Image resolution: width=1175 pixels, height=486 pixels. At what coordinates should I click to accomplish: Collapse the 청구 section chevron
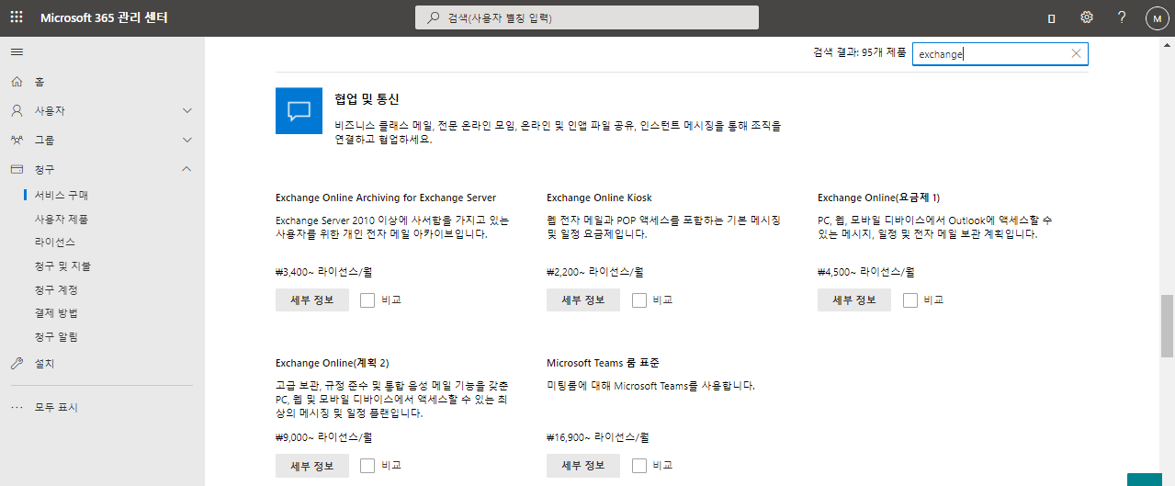point(187,169)
